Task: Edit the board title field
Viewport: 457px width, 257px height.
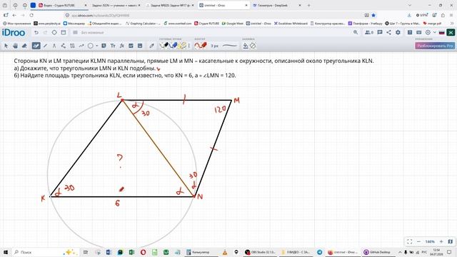Action: 92,33
